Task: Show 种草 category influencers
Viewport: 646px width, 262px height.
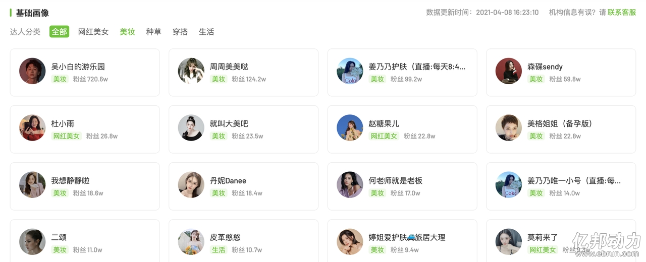Action: click(x=153, y=32)
